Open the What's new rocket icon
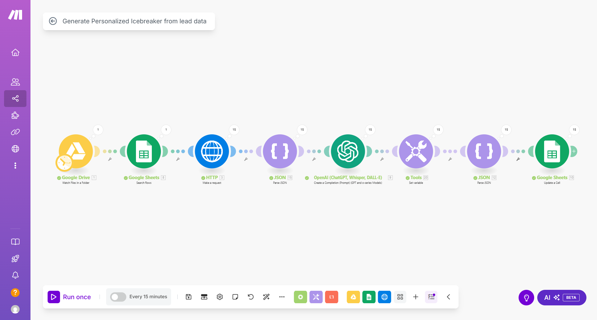This screenshot has width=597, height=320. [x=15, y=258]
